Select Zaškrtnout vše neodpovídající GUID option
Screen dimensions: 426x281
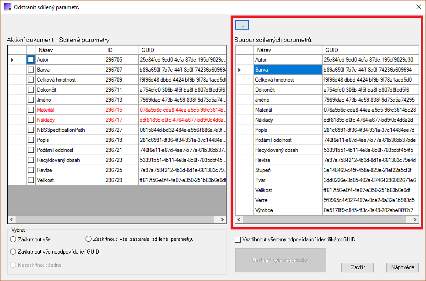13,252
